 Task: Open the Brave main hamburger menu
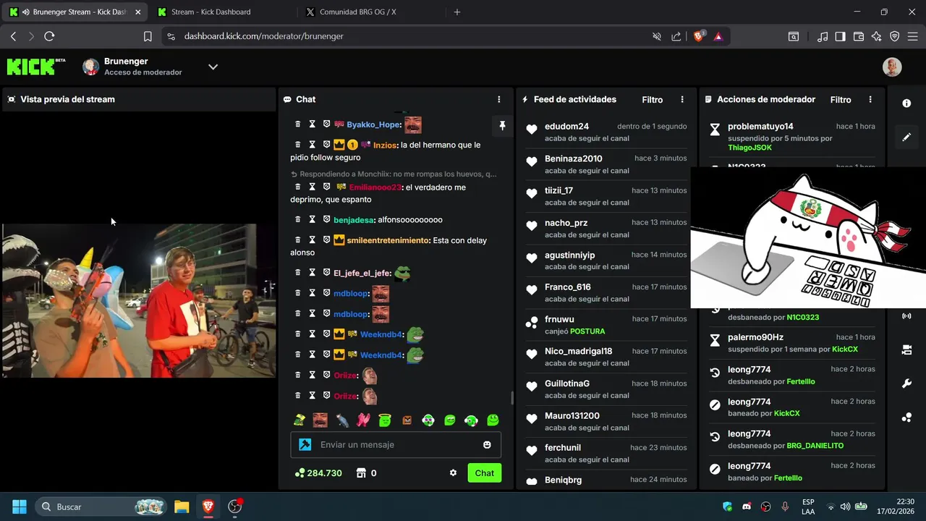click(x=913, y=36)
